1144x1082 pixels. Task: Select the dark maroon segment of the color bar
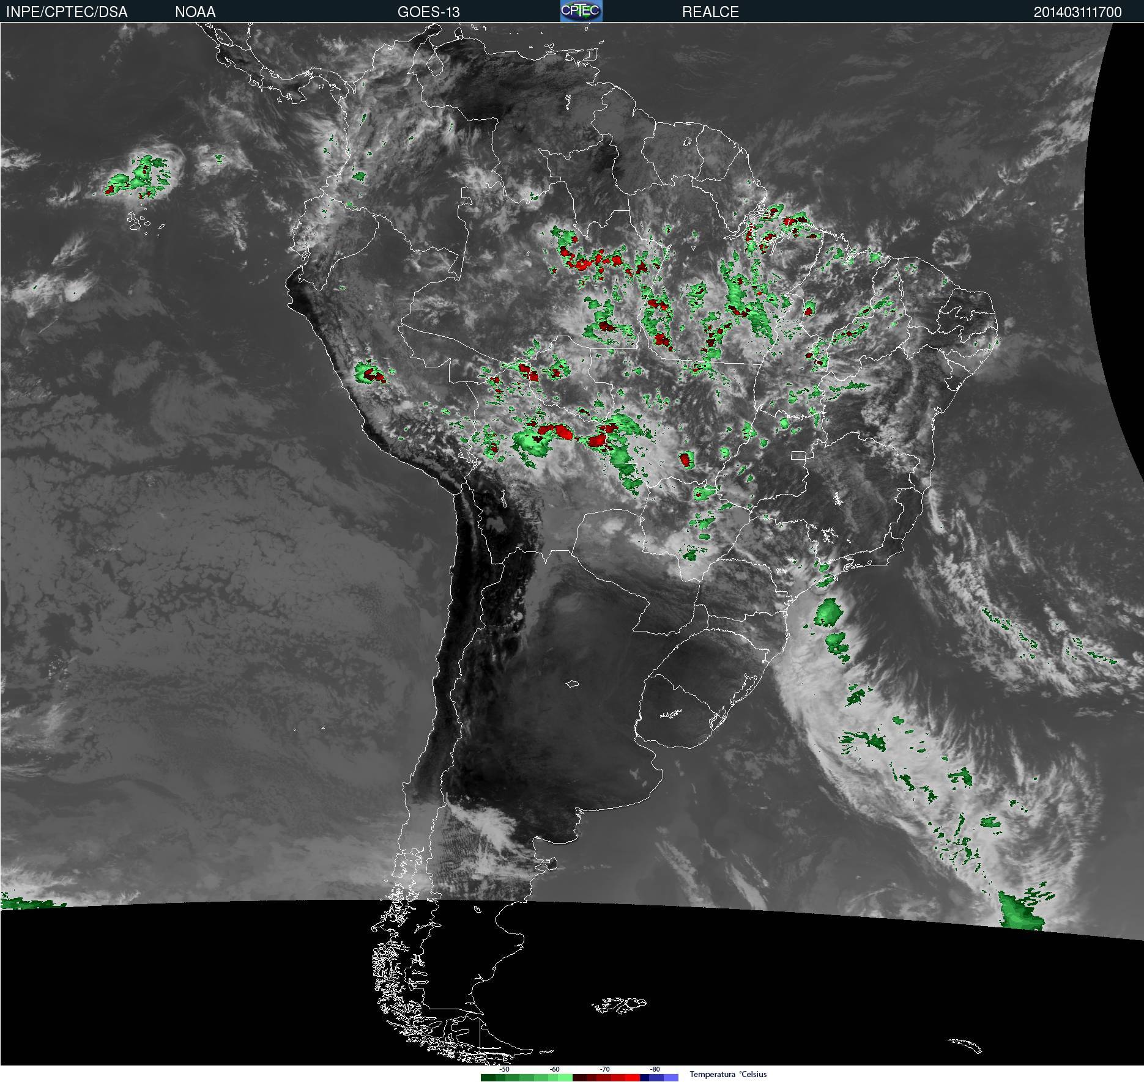(x=579, y=1078)
